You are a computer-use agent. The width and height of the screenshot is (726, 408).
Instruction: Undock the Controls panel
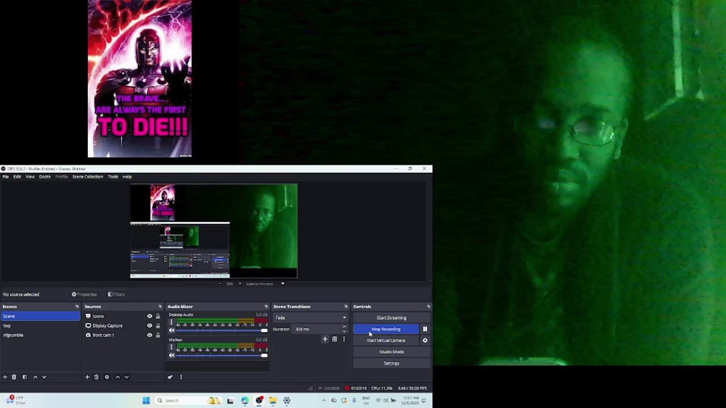pos(429,307)
